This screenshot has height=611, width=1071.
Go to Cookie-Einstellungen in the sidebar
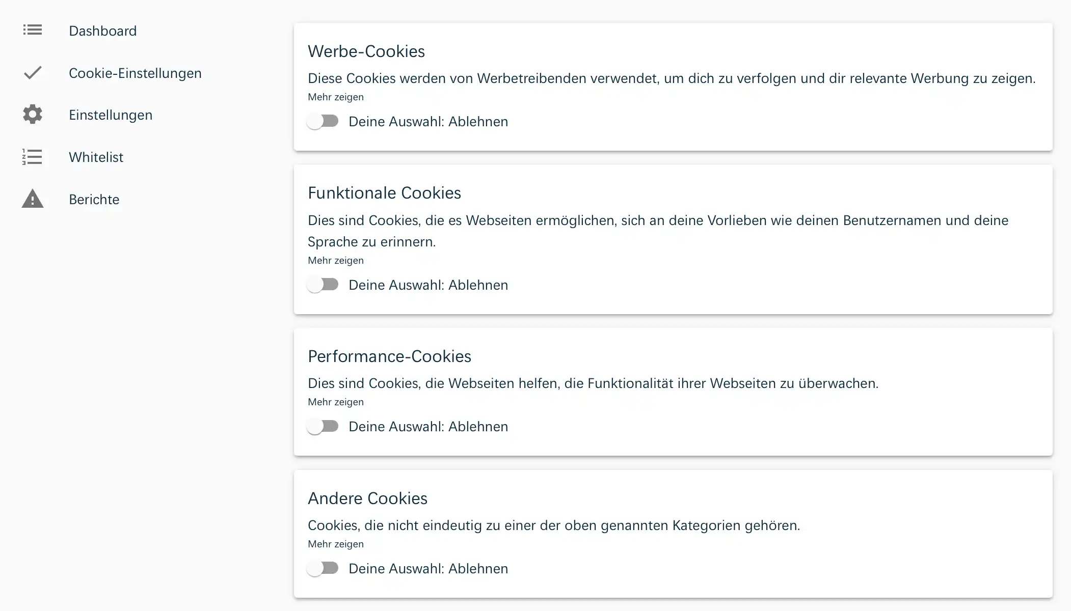135,73
